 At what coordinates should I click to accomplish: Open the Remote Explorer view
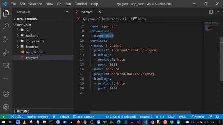[x=6, y=66]
